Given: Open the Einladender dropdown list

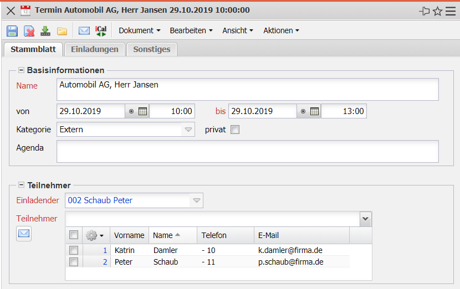Looking at the screenshot, I should point(197,200).
